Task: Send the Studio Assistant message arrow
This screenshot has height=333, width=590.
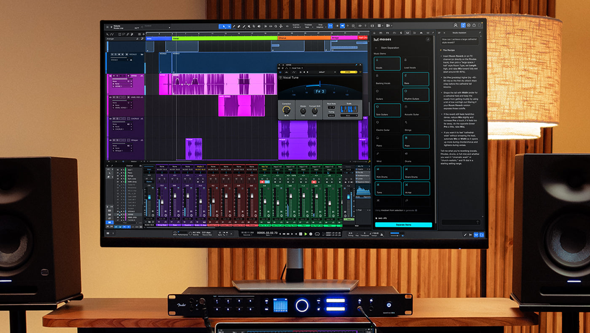Action: (477, 223)
